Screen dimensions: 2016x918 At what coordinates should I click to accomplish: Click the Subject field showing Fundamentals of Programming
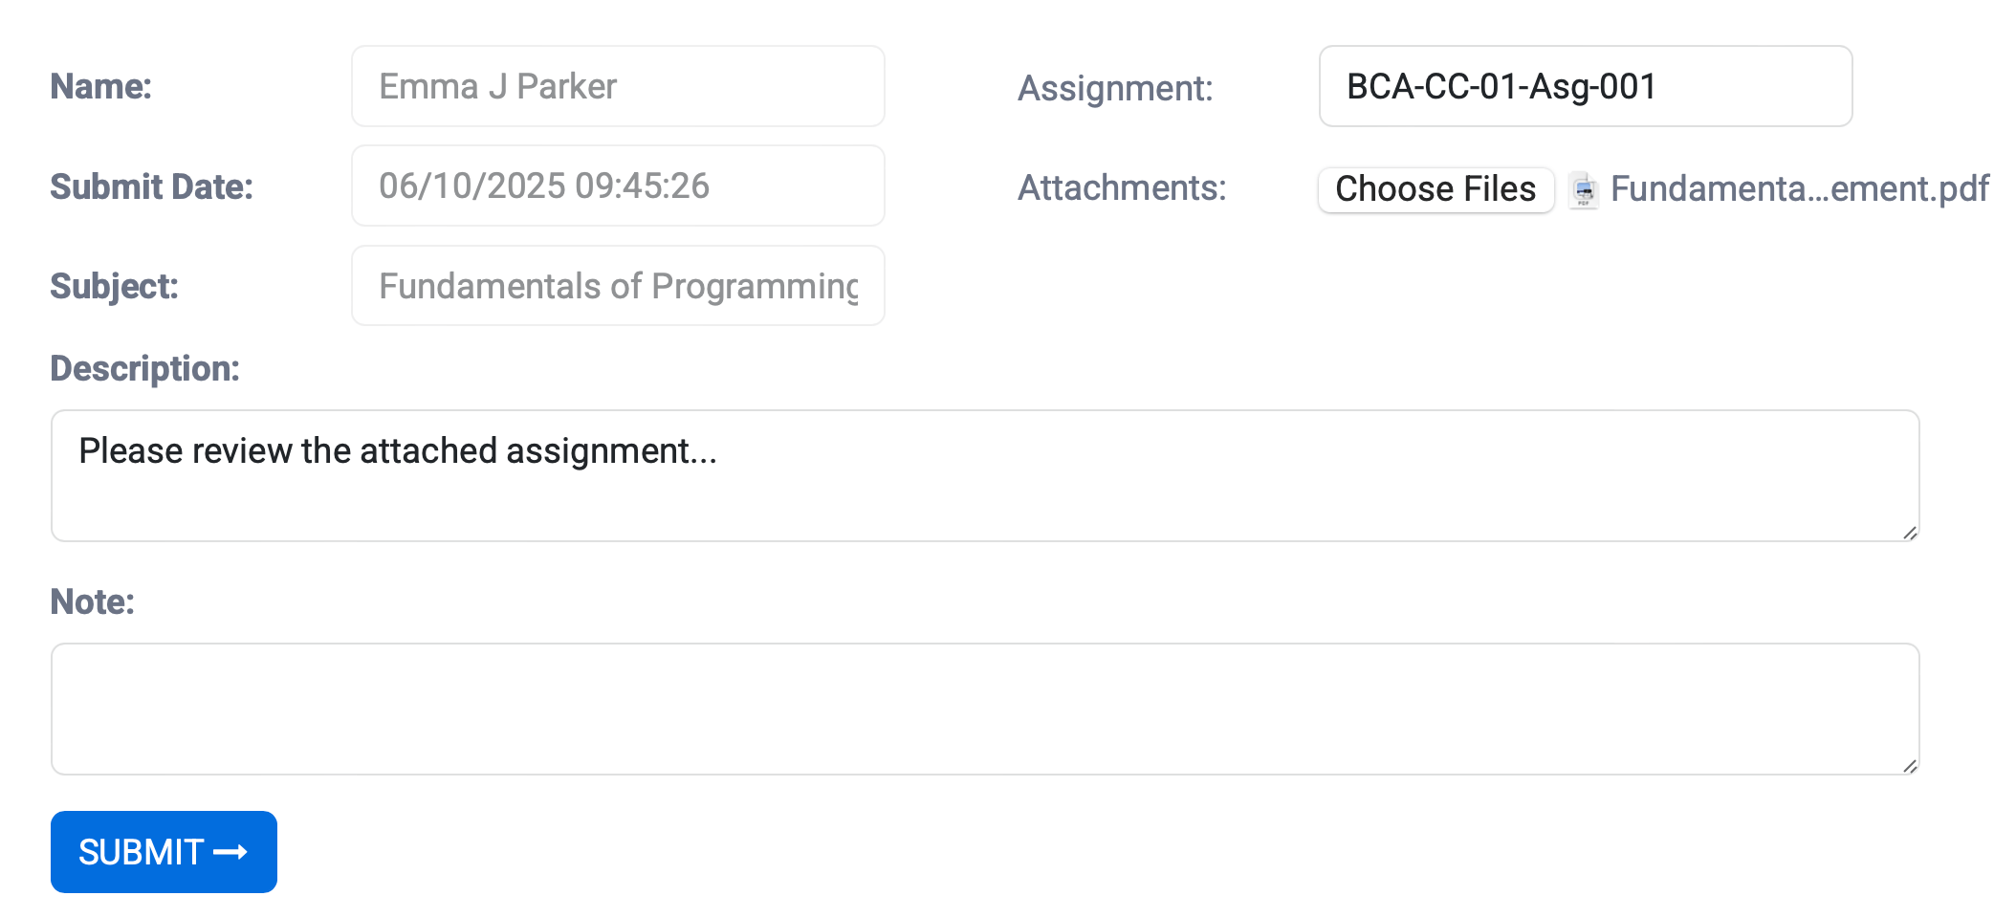tap(617, 285)
